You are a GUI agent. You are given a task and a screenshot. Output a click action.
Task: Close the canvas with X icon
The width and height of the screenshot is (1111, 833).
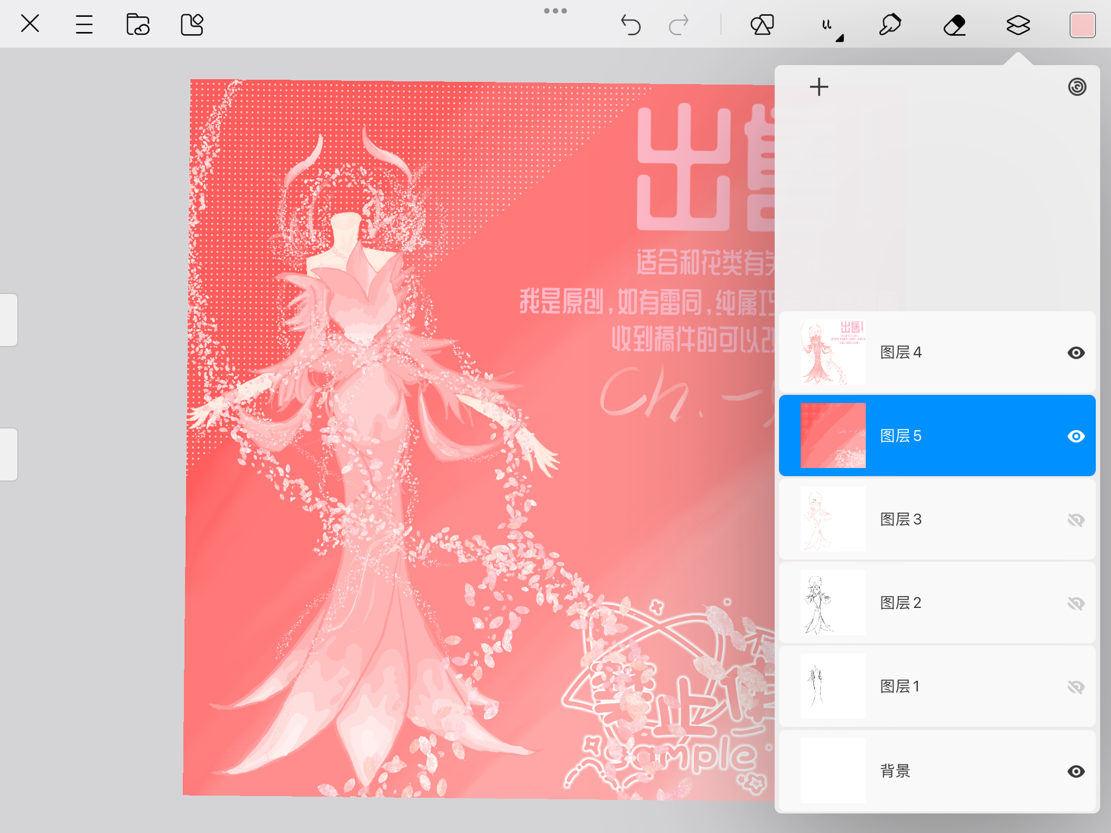click(x=30, y=24)
